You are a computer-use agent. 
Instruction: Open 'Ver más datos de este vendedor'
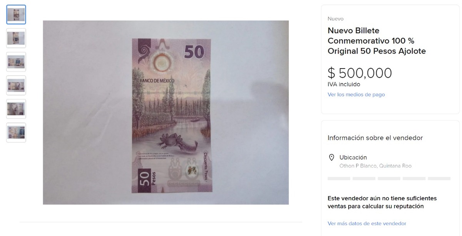click(367, 224)
